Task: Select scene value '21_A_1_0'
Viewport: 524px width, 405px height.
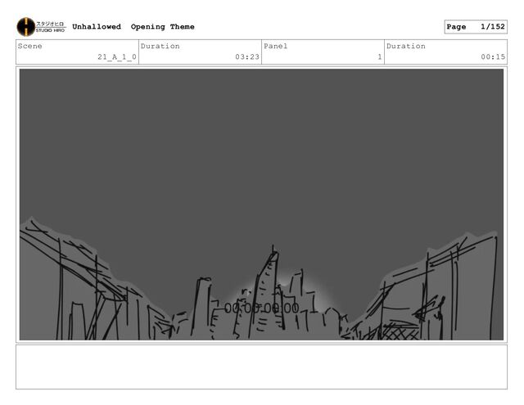Action: click(117, 57)
